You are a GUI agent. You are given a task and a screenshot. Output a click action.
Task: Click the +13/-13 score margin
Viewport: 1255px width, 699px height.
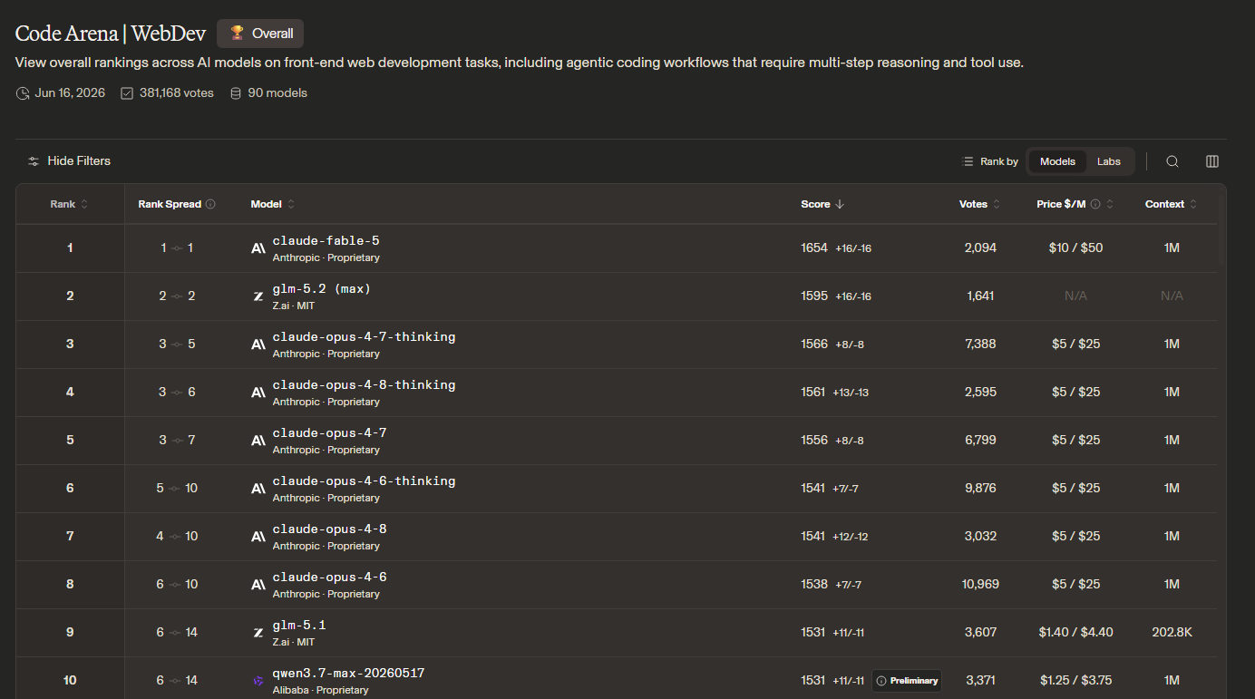point(851,393)
